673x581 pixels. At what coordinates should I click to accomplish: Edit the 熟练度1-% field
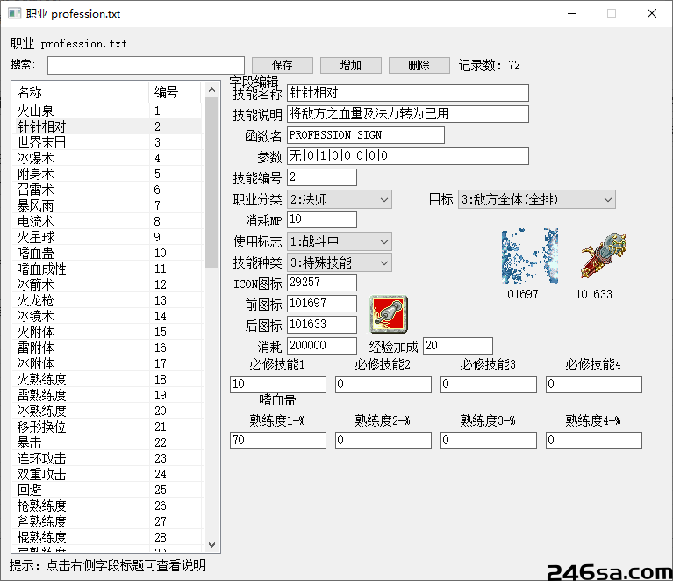pos(278,441)
